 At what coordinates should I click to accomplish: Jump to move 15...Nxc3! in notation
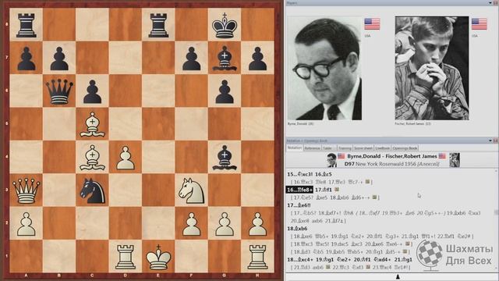point(299,174)
